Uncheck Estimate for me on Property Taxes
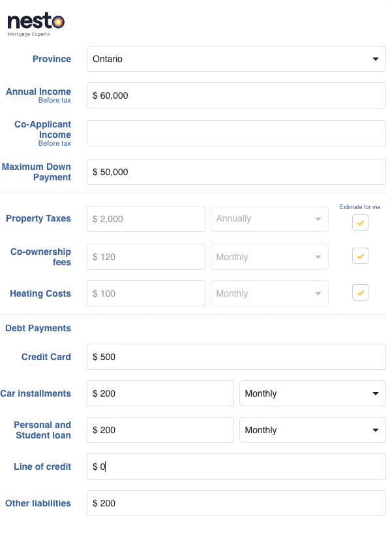The image size is (390, 541). pyautogui.click(x=360, y=223)
